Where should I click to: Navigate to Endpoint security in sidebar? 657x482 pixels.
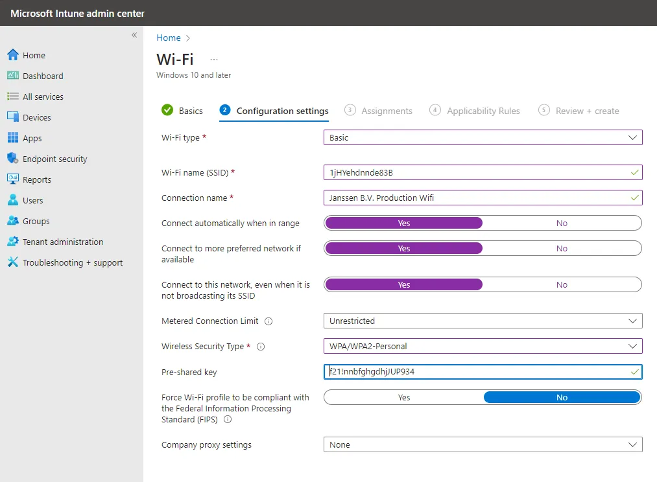tap(55, 159)
